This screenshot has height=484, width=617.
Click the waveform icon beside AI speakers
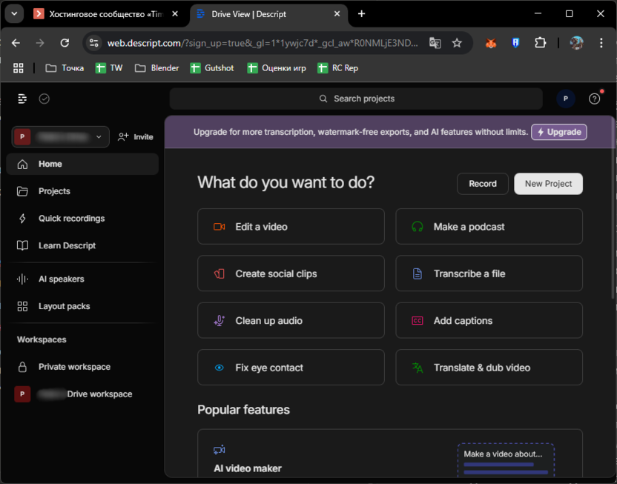[x=22, y=279]
